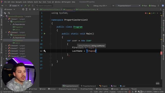This screenshot has width=165, height=93.
Task: Click Expand All in Solution explorer
Action: (x=27, y=9)
